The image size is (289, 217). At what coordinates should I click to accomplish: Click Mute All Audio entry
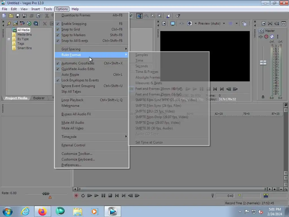[x=92, y=123]
